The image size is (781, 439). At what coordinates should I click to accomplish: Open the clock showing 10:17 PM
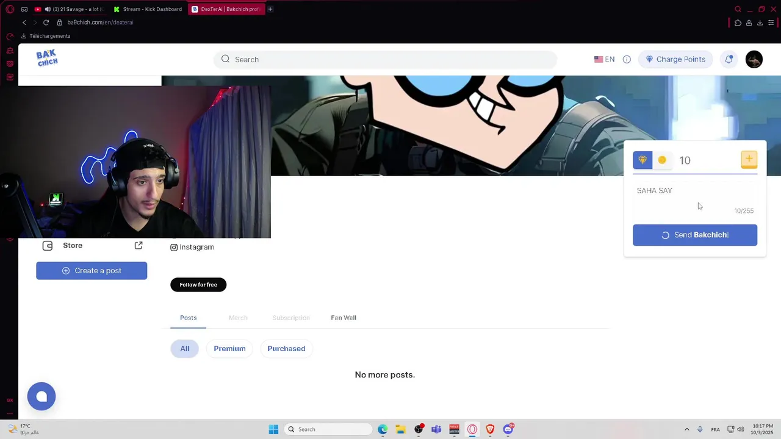763,429
